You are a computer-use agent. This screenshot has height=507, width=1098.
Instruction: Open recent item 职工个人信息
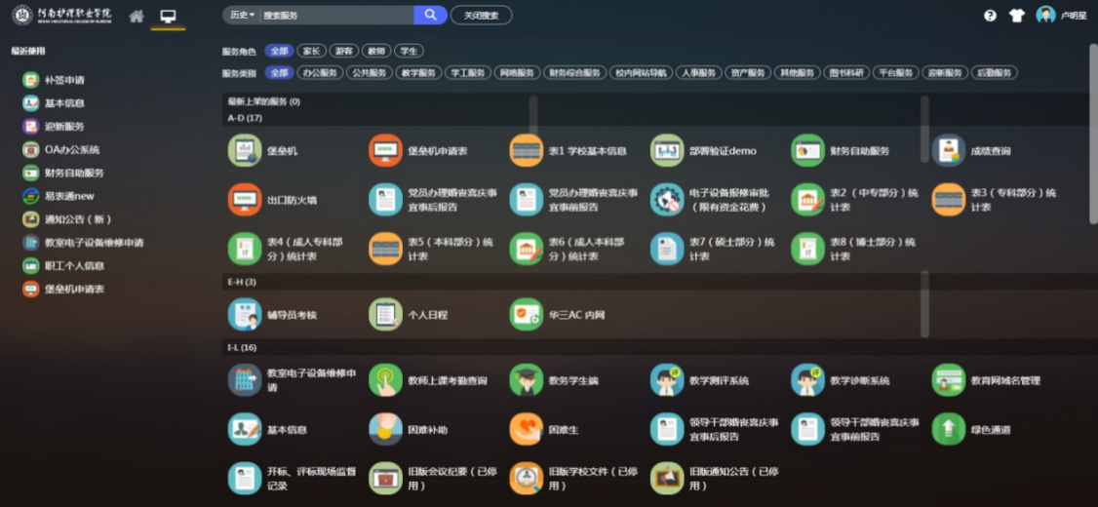[63, 265]
